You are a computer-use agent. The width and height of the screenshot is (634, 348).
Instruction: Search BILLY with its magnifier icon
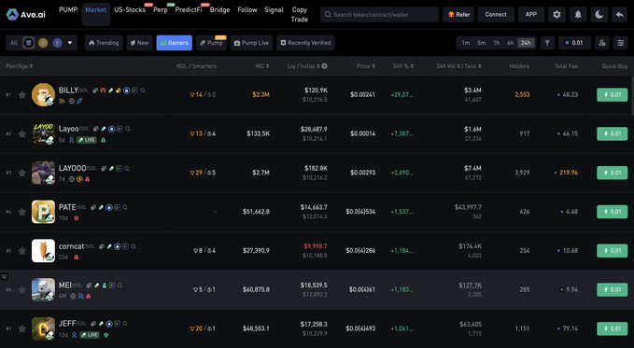(x=142, y=90)
